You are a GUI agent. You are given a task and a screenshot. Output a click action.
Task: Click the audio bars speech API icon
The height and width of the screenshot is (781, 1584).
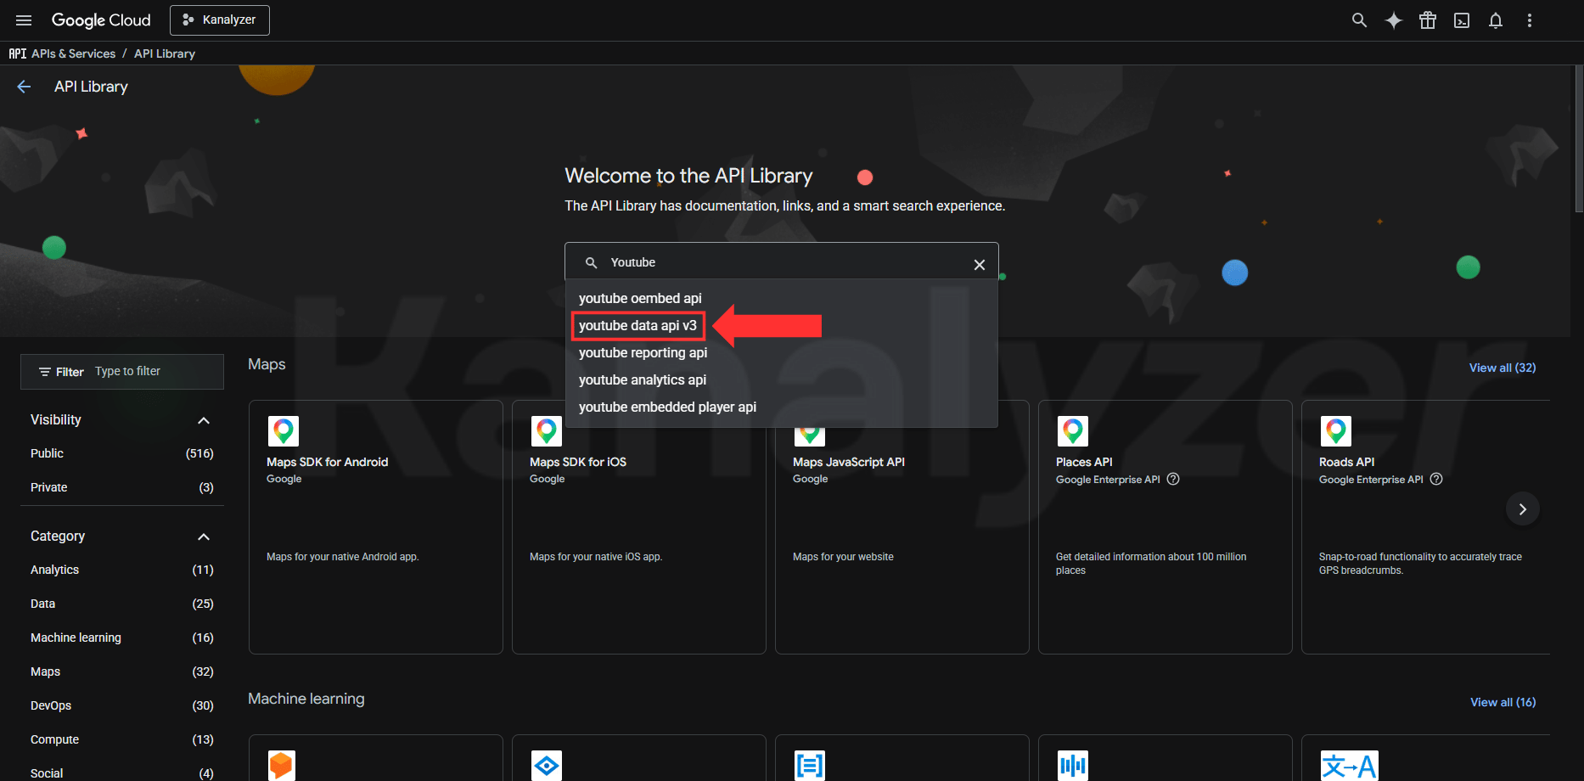[x=1073, y=766]
